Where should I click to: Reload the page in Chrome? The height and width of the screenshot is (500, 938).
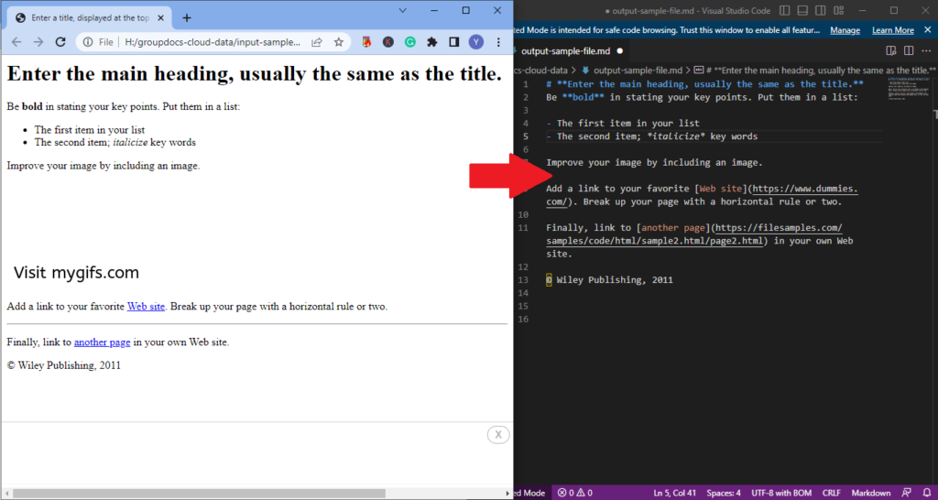(60, 42)
